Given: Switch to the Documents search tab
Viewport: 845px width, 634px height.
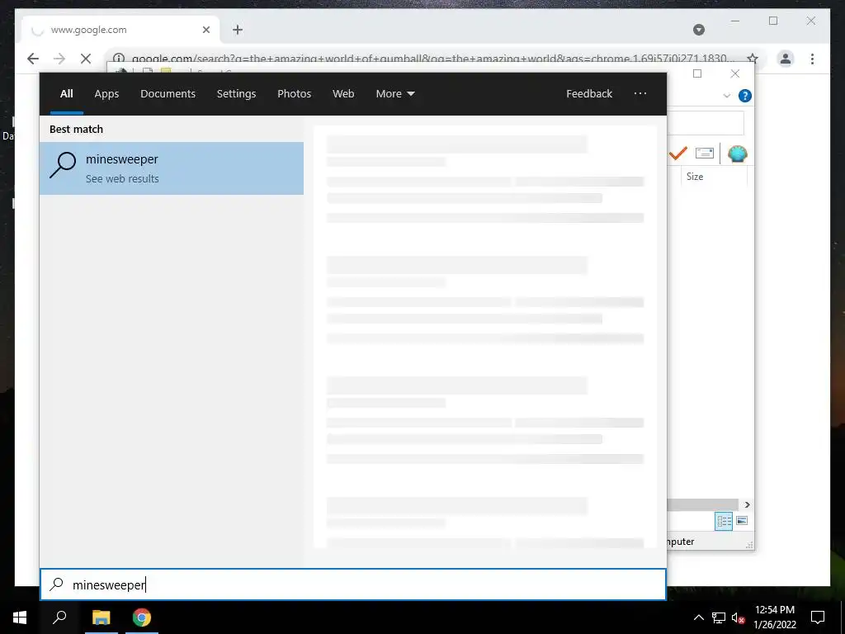Looking at the screenshot, I should coord(168,94).
